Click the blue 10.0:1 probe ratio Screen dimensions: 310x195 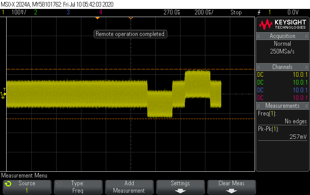coord(300,90)
